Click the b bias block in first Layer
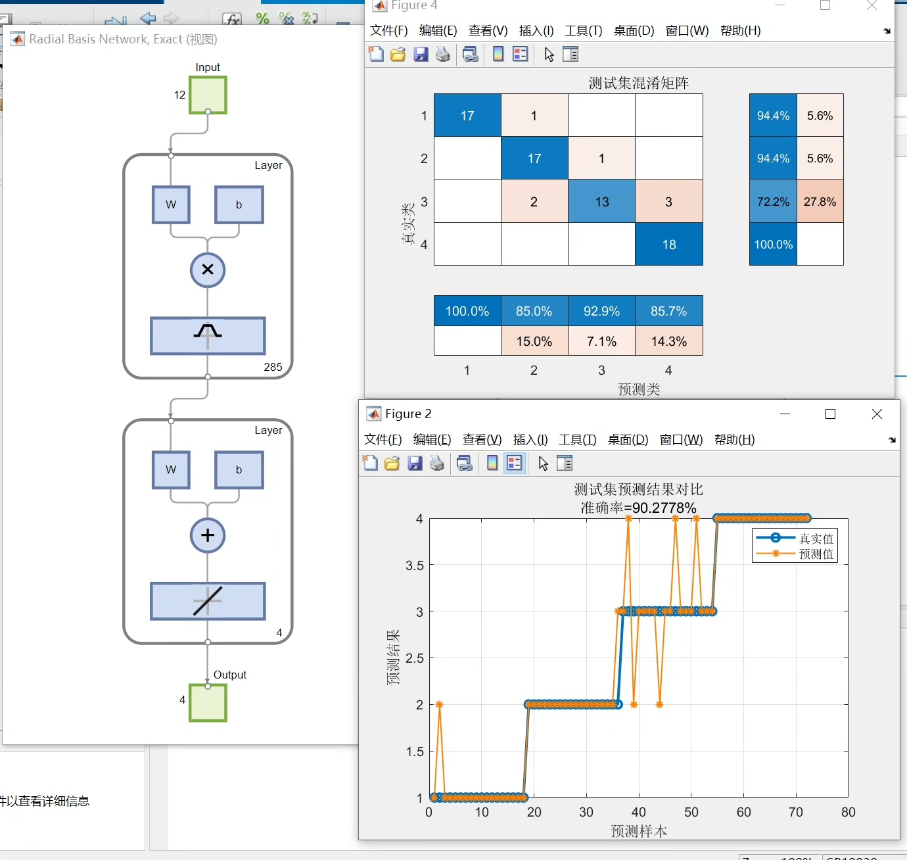 click(239, 204)
